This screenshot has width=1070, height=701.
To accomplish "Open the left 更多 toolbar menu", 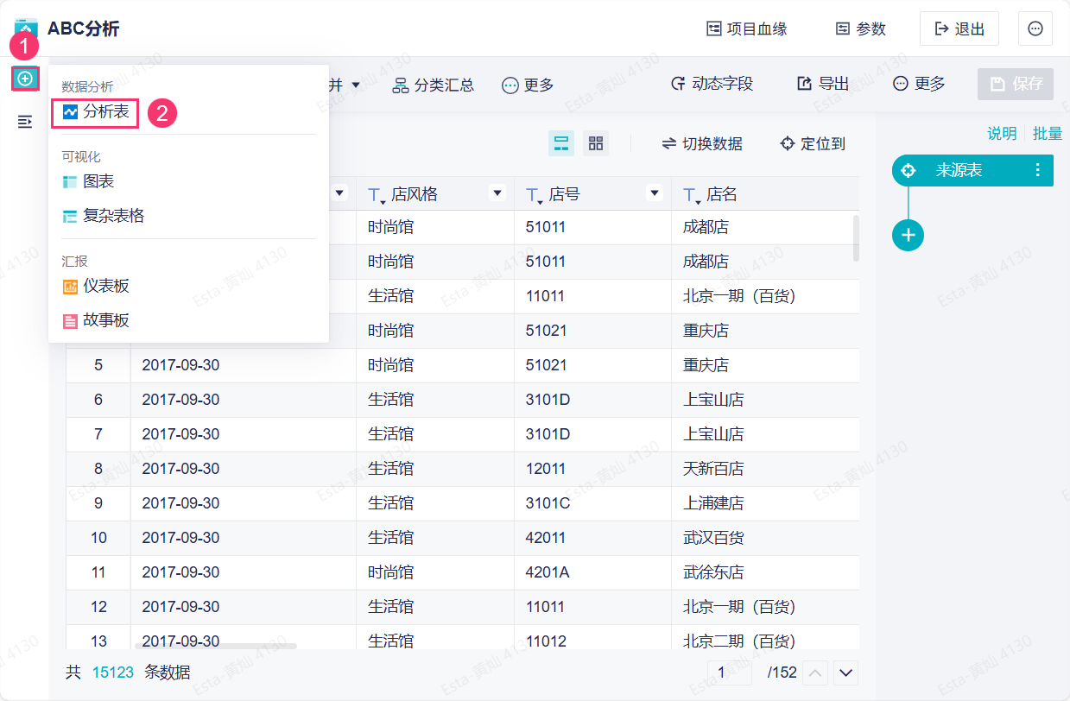I will click(x=528, y=85).
